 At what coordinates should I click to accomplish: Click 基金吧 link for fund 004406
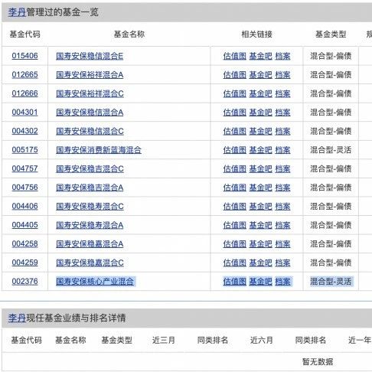(x=260, y=207)
